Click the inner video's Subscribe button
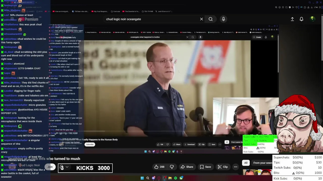 [x=90, y=145]
